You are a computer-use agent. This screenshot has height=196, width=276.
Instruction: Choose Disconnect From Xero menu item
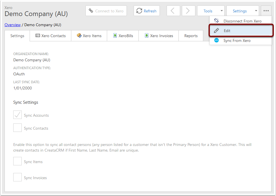240,21
